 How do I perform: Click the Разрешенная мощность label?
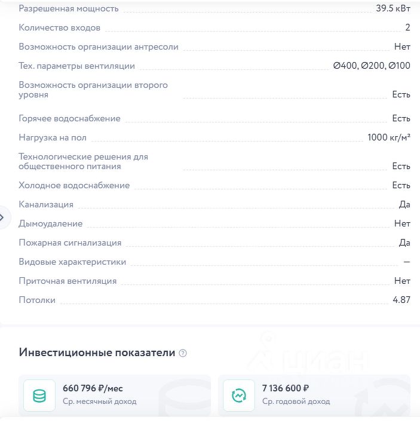point(69,8)
